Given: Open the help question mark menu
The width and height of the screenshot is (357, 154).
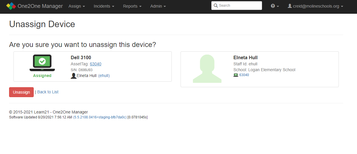Looking at the screenshot, I should [275, 6].
